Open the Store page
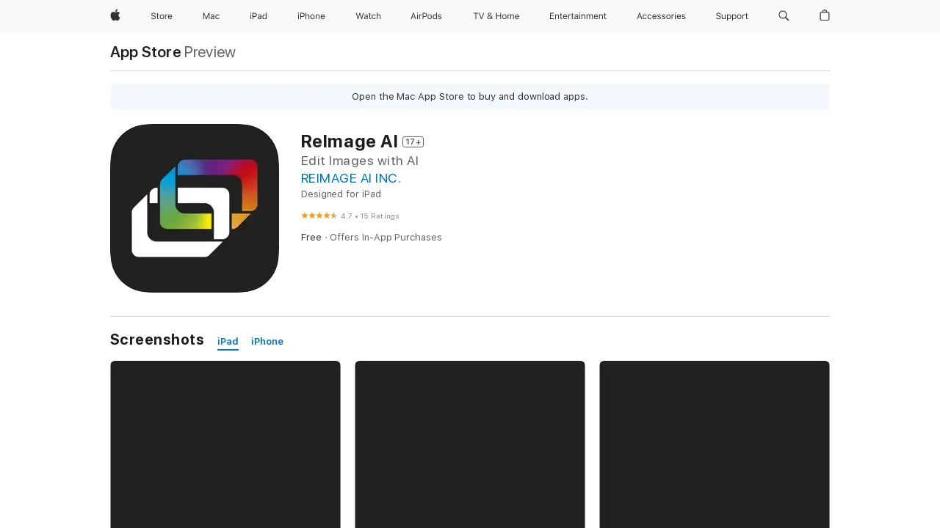Image resolution: width=940 pixels, height=528 pixels. click(162, 16)
